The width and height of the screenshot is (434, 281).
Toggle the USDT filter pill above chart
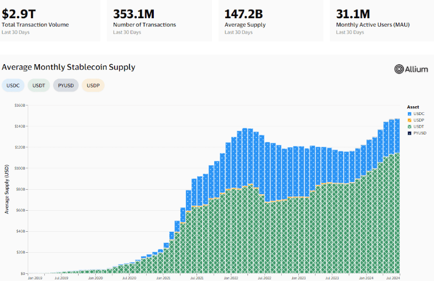(39, 86)
